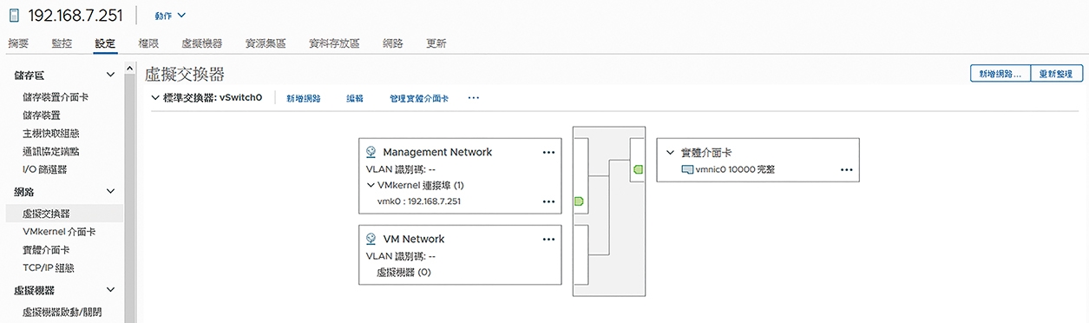Click the host icon beside 192.168.7.251
This screenshot has height=323, width=1089.
[x=15, y=16]
